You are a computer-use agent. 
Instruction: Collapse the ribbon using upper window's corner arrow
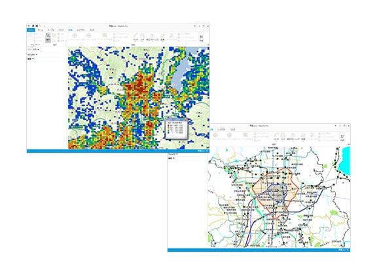208,45
